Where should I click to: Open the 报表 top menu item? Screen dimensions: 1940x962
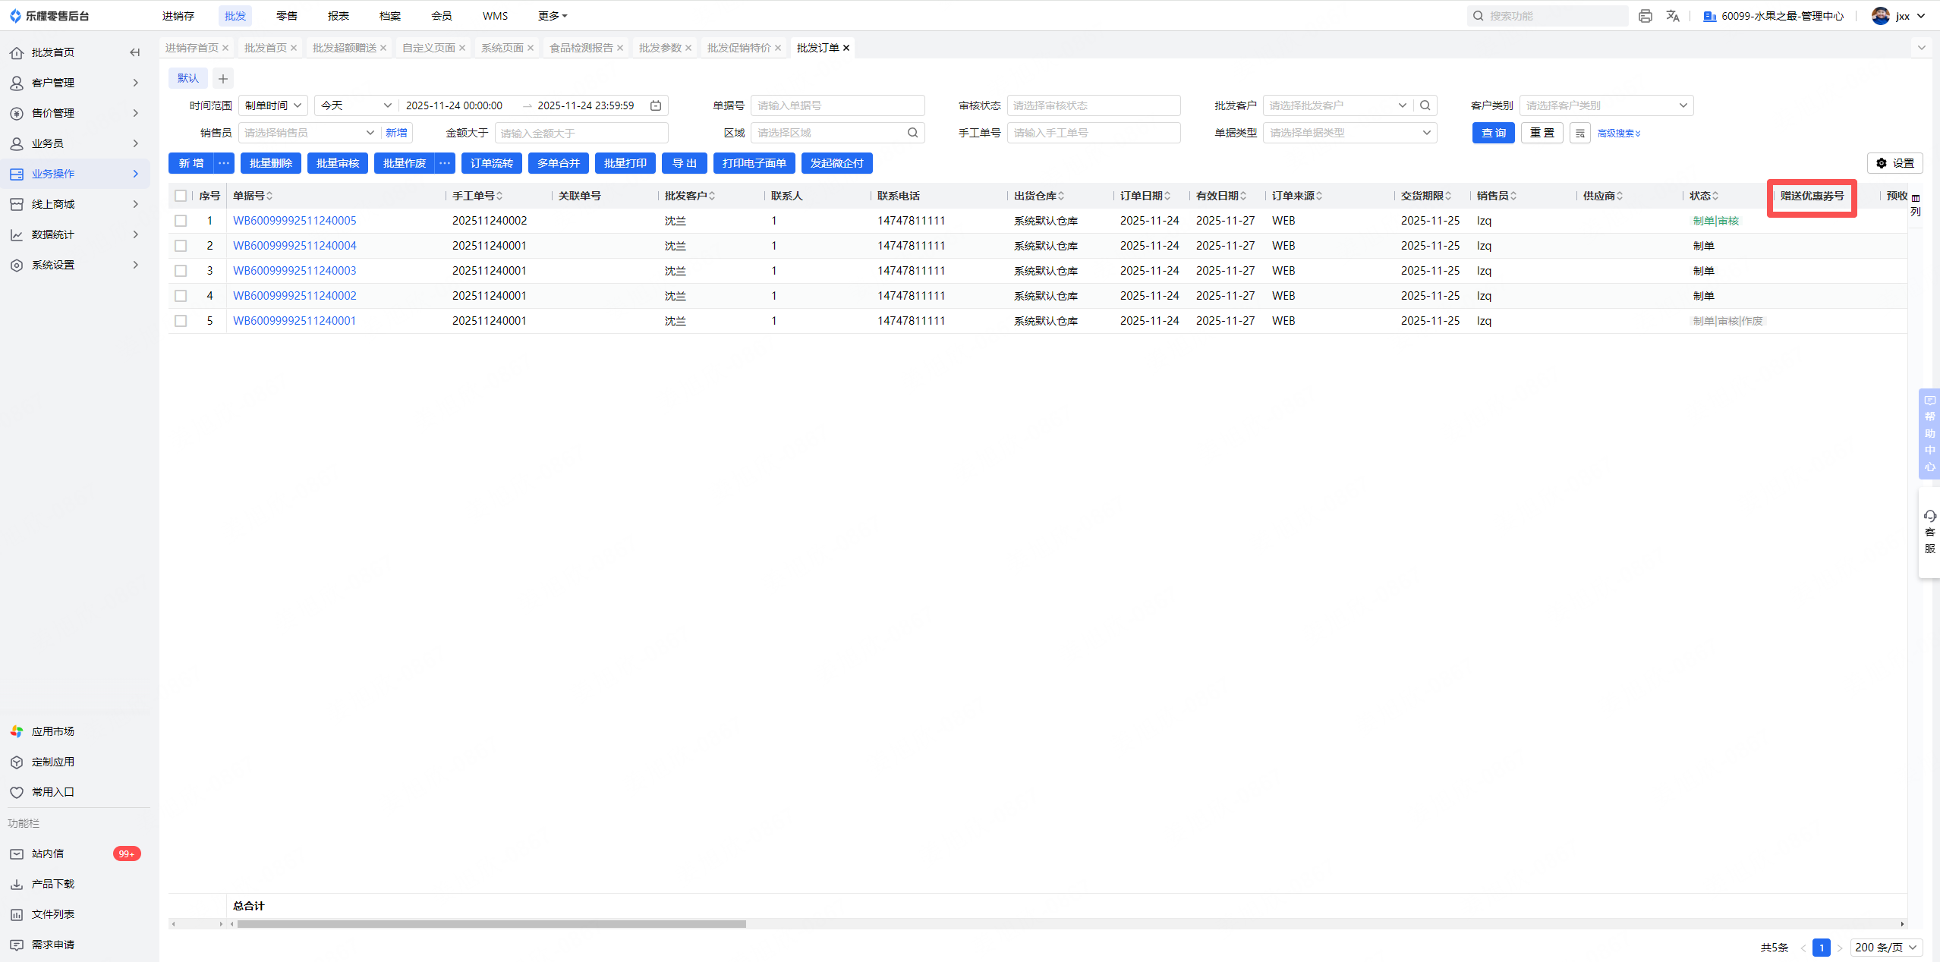click(339, 16)
